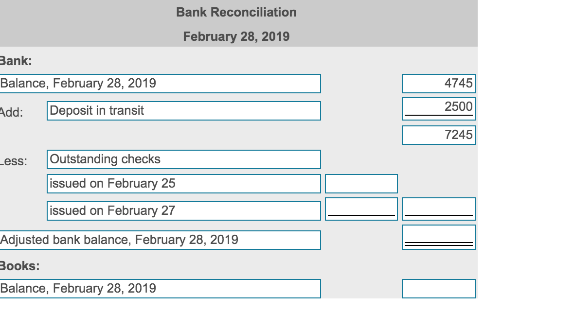The width and height of the screenshot is (574, 313).
Task: Click the Outstanding checks description box
Action: (x=184, y=159)
